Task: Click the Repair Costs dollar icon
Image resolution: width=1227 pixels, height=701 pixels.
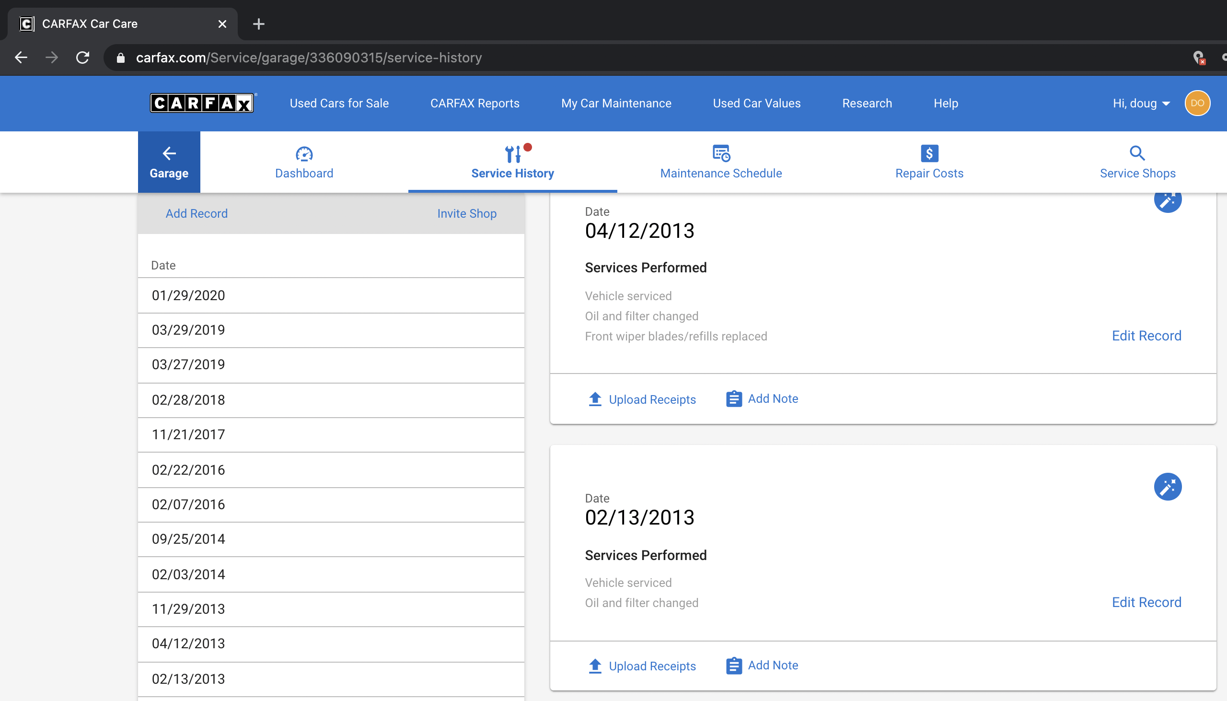Action: click(929, 153)
